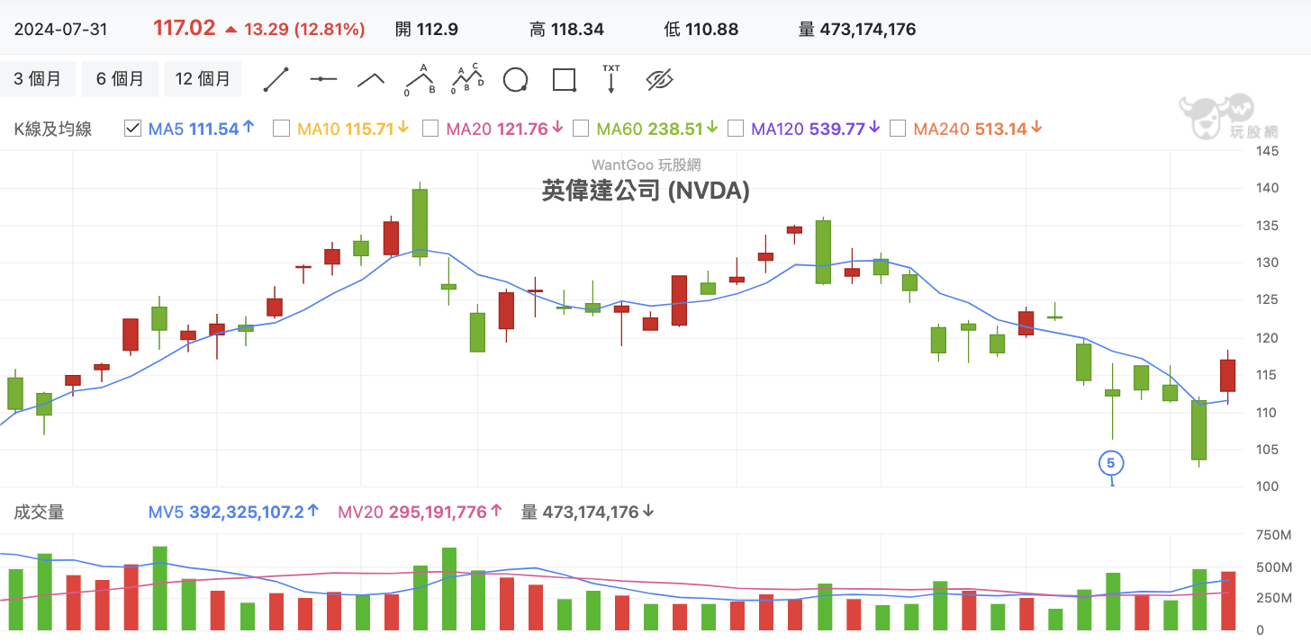
Task: Pick the angle polyline drawing tool
Action: (x=371, y=79)
